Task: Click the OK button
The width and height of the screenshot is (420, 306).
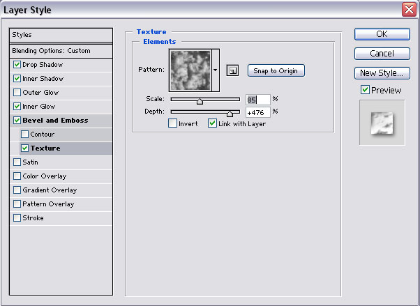Action: [382, 34]
